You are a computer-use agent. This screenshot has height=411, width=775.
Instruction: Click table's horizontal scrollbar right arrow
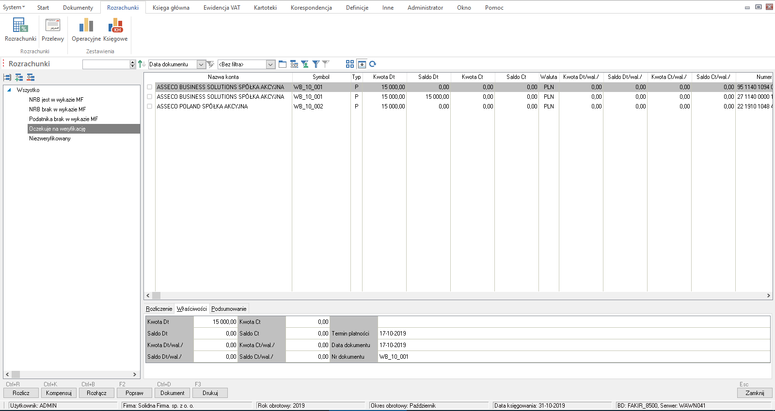pos(768,295)
